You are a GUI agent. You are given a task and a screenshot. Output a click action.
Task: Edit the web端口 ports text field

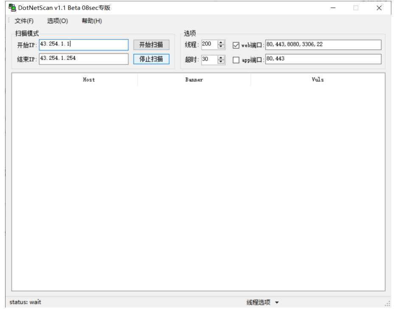click(323, 45)
